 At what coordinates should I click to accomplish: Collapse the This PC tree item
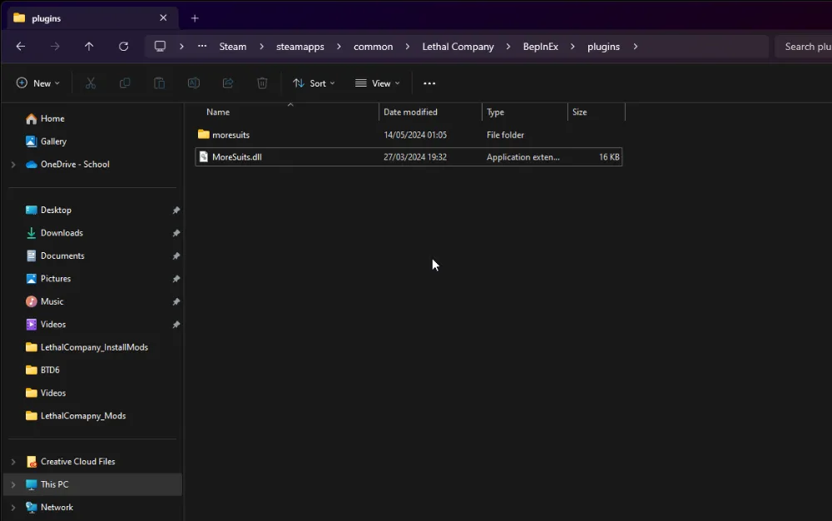click(12, 484)
